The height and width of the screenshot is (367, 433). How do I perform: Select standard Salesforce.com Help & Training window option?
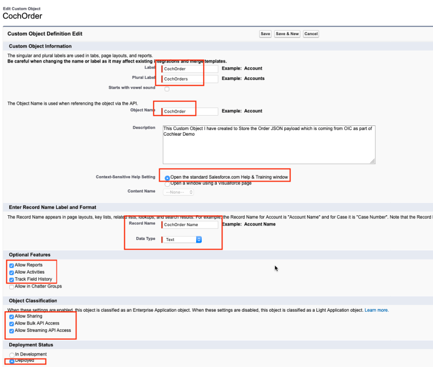tap(167, 178)
